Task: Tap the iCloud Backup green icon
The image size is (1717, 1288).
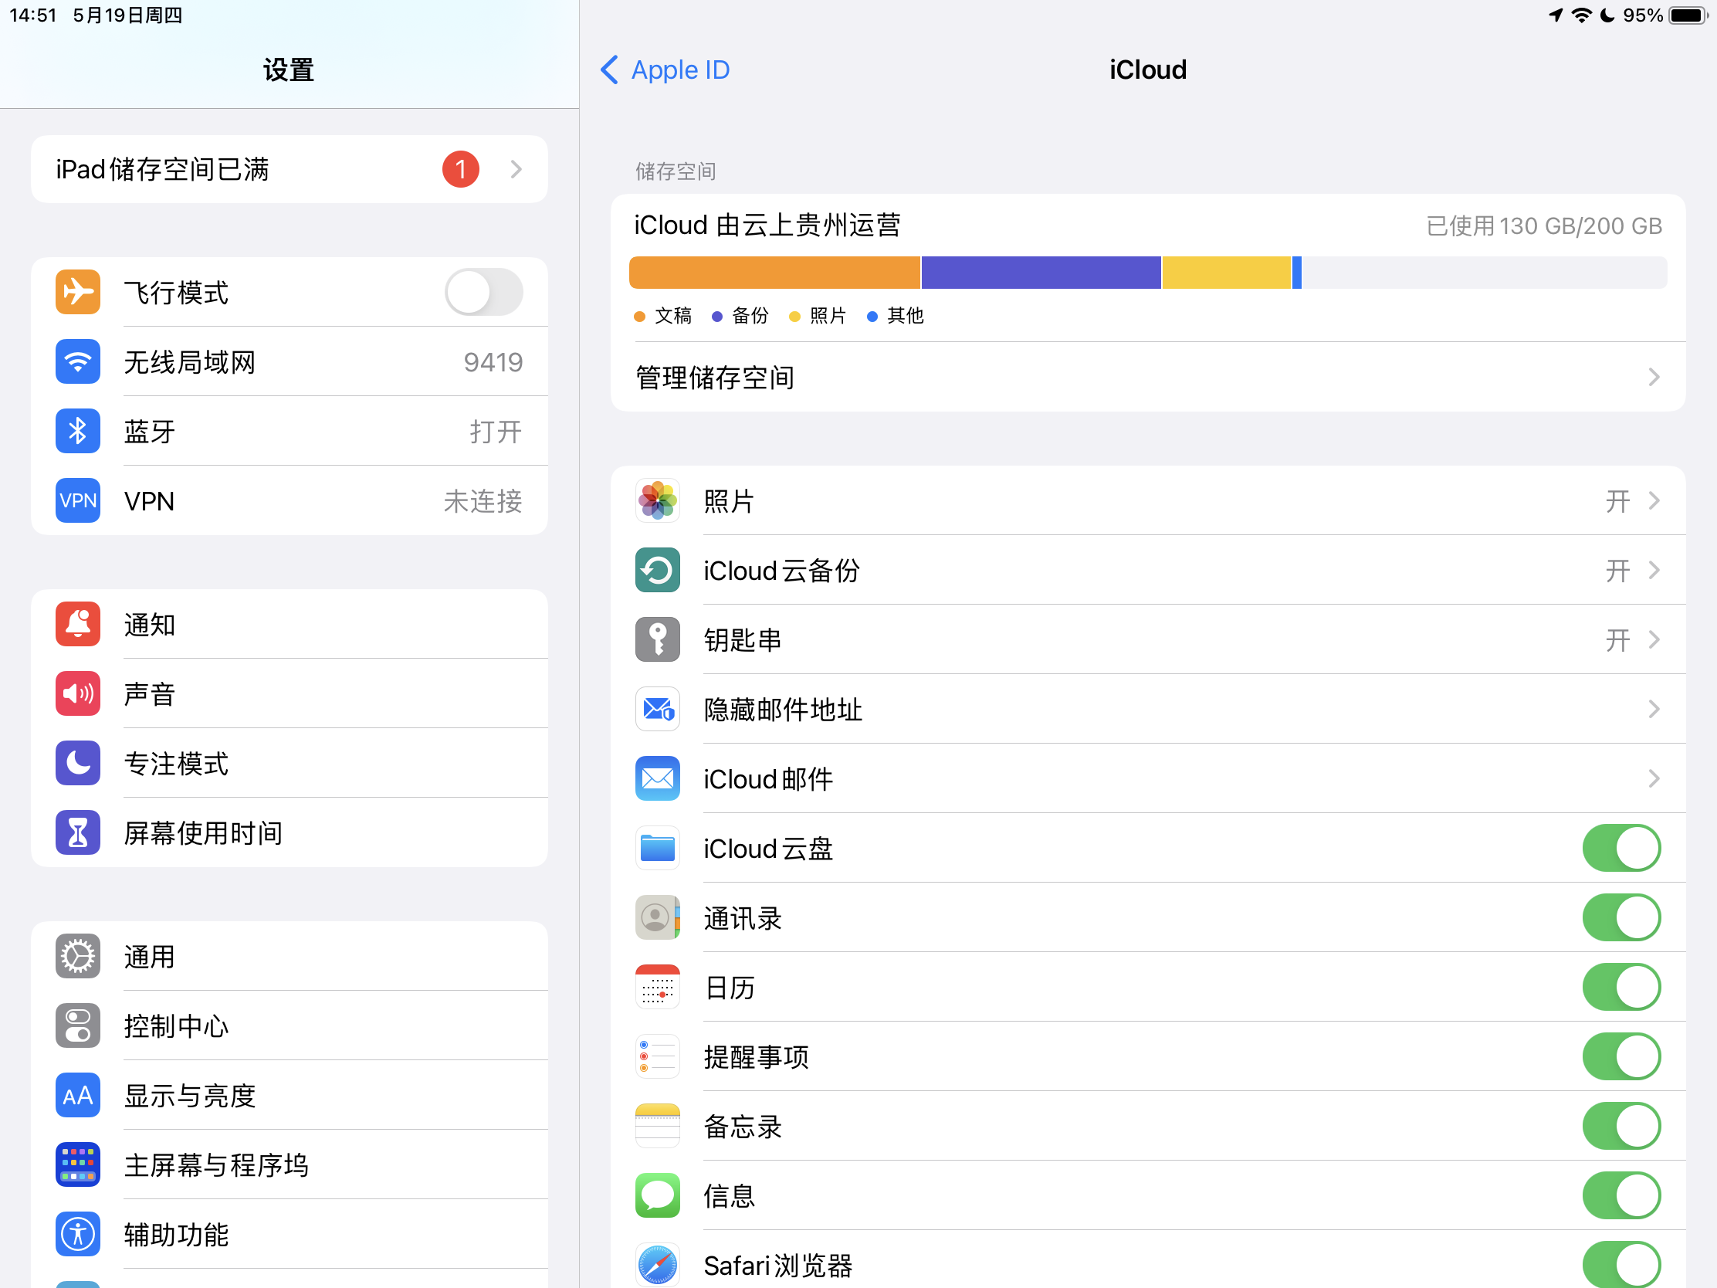Action: (658, 571)
